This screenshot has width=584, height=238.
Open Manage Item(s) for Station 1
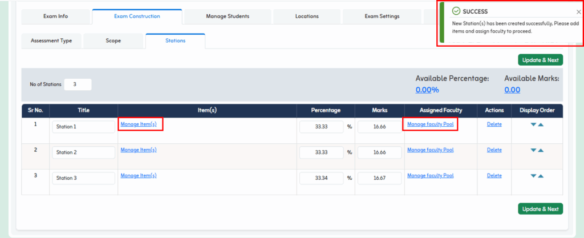[139, 124]
